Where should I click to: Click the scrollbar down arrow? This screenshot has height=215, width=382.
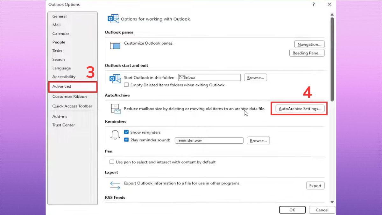(332, 202)
